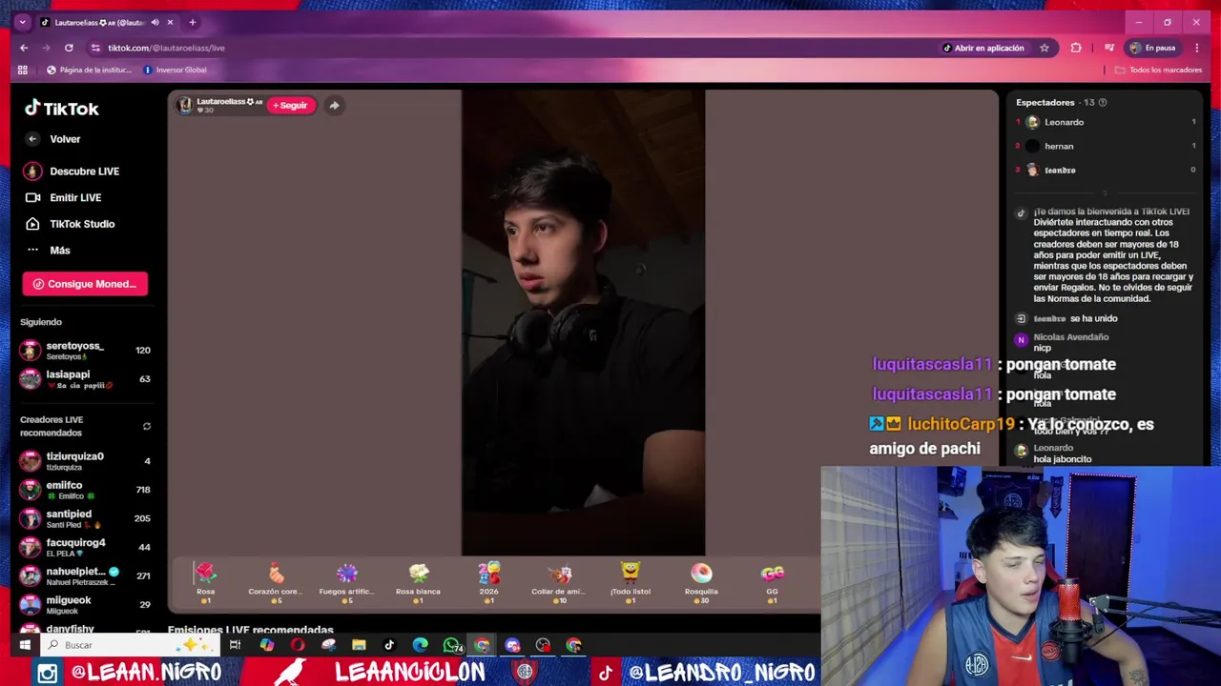Viewport: 1221px width, 686px height.
Task: Open emiifco live channel
Action: [x=85, y=490]
